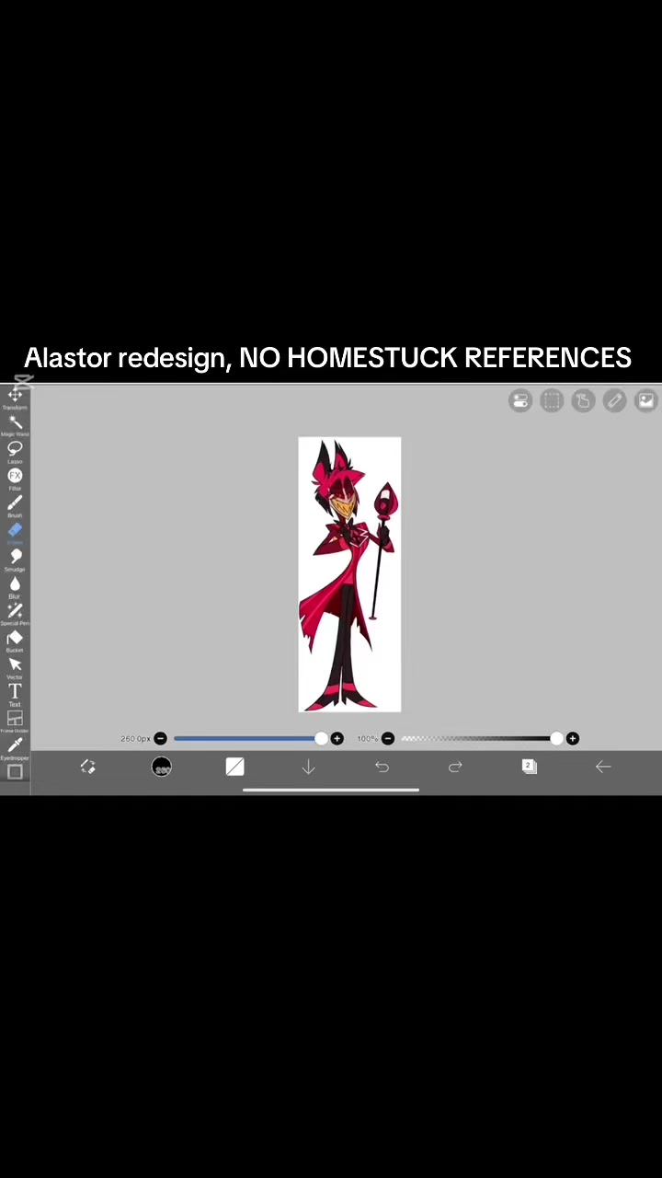Open the FX Filter tool
Image resolution: width=662 pixels, height=1178 pixels.
(x=15, y=479)
